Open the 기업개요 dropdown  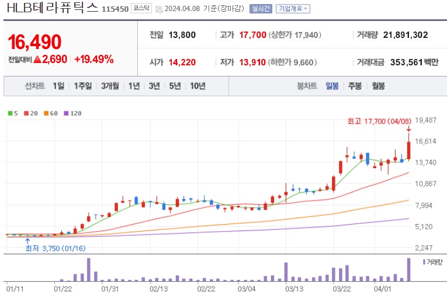point(293,9)
